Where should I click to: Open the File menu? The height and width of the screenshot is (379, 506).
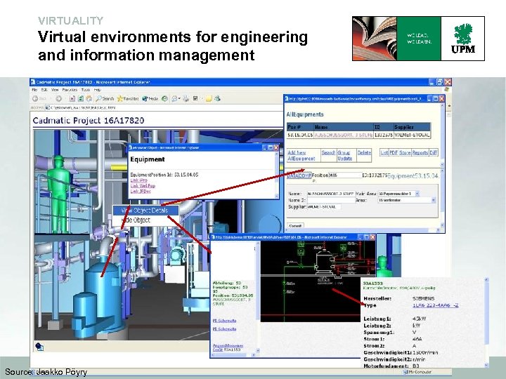[34, 90]
